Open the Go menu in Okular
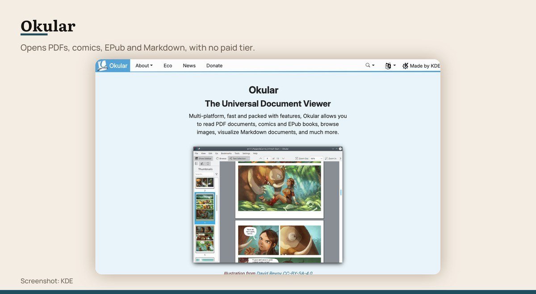Viewport: 536px width, 294px height. click(x=217, y=153)
